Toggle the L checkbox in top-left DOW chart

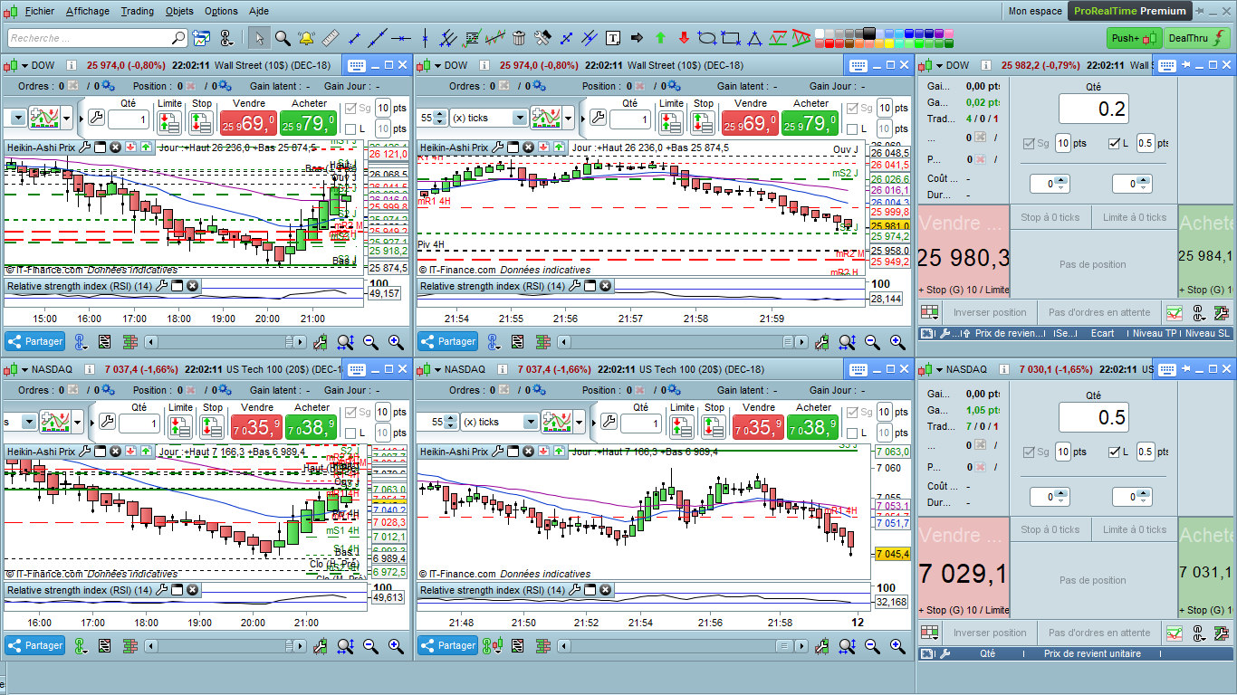point(351,129)
